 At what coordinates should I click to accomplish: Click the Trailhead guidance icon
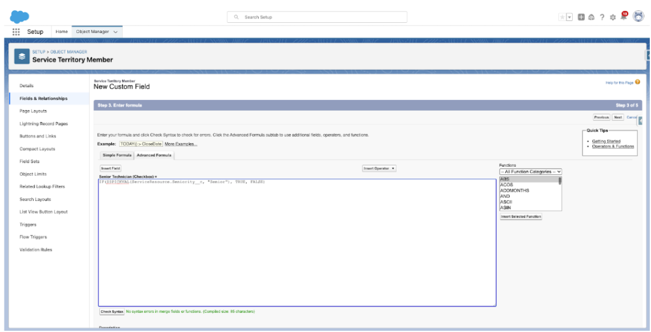click(x=592, y=17)
